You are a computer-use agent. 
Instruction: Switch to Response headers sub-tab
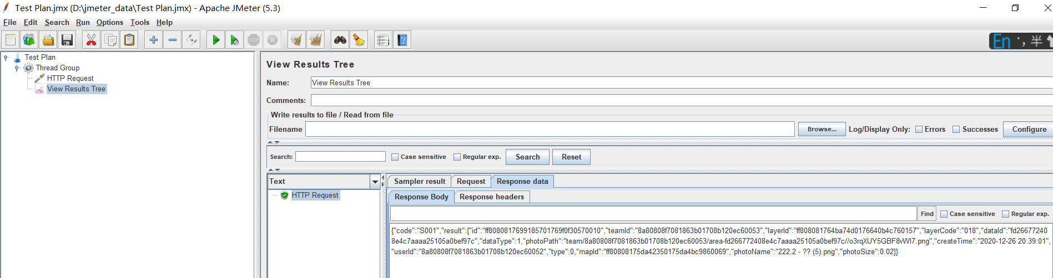(x=492, y=197)
